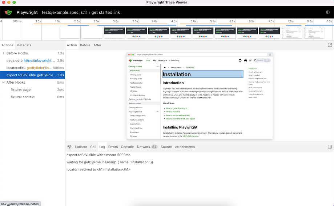The width and height of the screenshot is (334, 206).
Task: Click last white docs thumbnail in filmstrip
Action: coord(314,33)
